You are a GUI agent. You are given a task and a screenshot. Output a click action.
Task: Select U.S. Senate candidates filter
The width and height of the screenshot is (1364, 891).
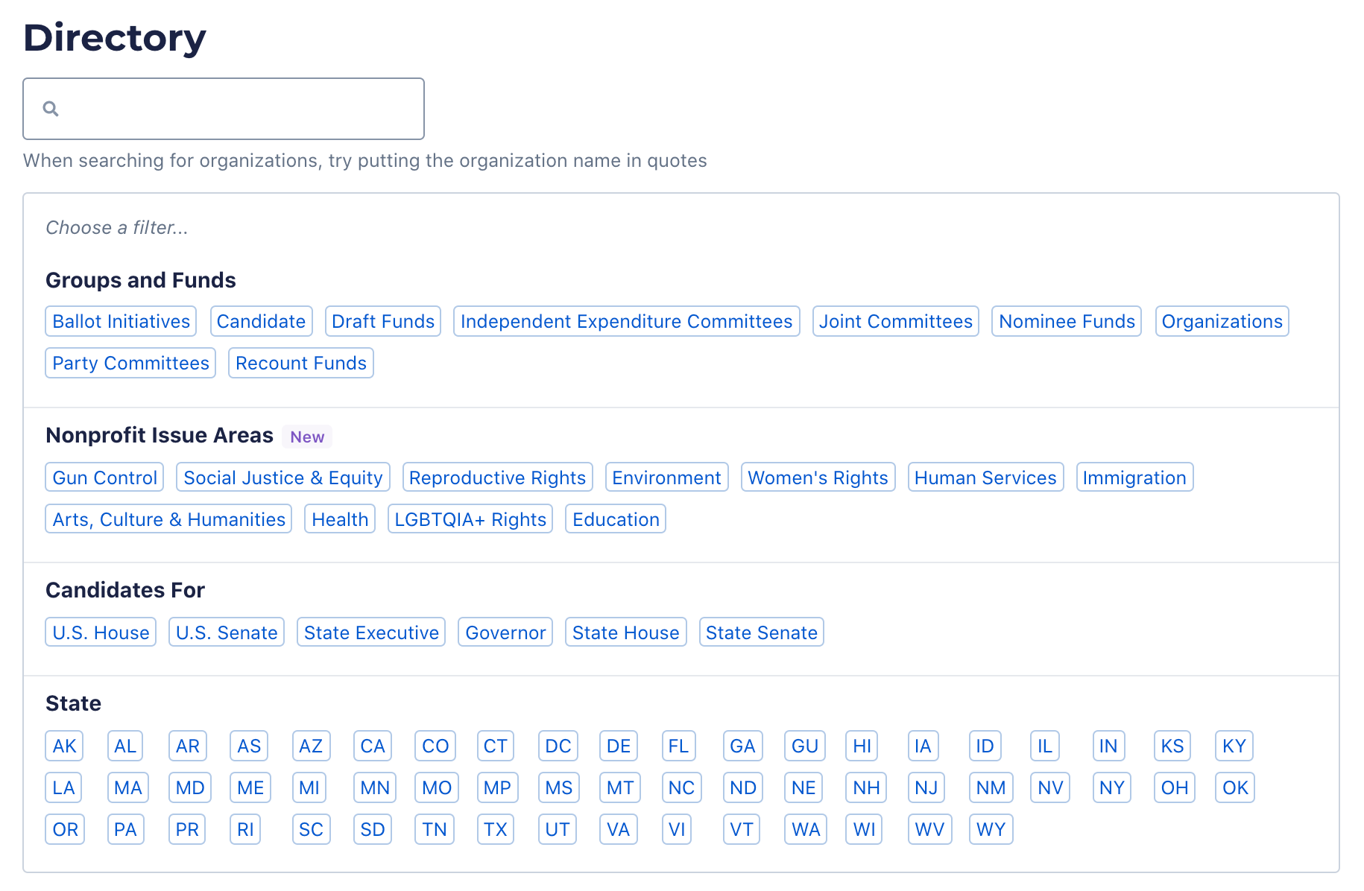[227, 632]
